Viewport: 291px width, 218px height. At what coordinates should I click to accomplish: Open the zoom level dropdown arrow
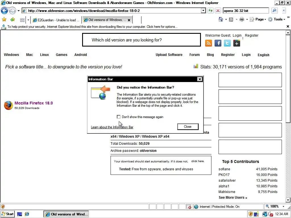click(283, 207)
